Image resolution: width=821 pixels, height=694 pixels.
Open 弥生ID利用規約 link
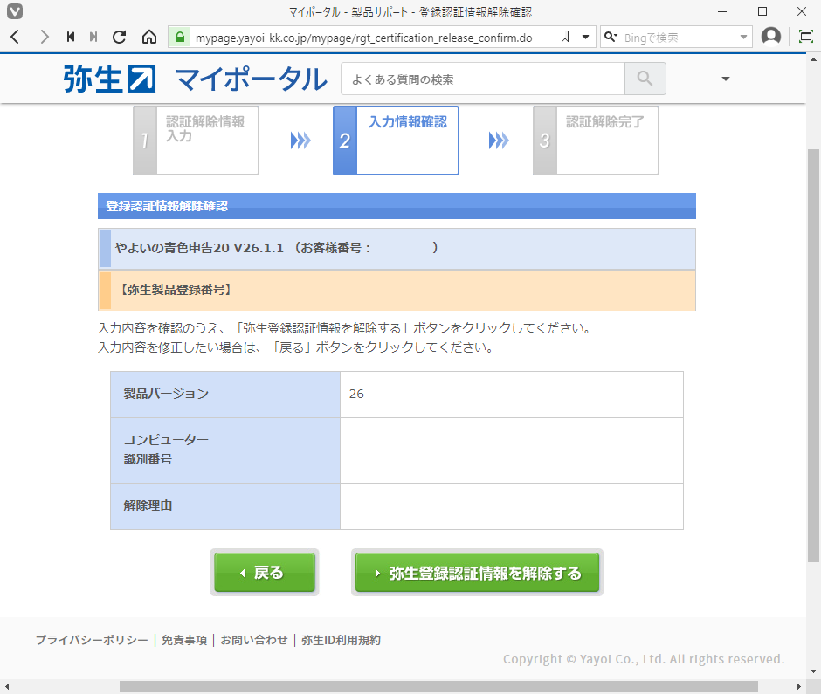[x=341, y=640]
